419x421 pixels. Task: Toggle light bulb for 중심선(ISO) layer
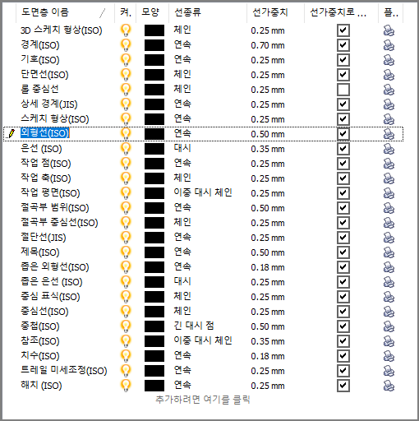click(x=126, y=312)
